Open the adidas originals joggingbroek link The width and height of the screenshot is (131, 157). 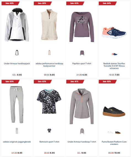tap(17, 142)
